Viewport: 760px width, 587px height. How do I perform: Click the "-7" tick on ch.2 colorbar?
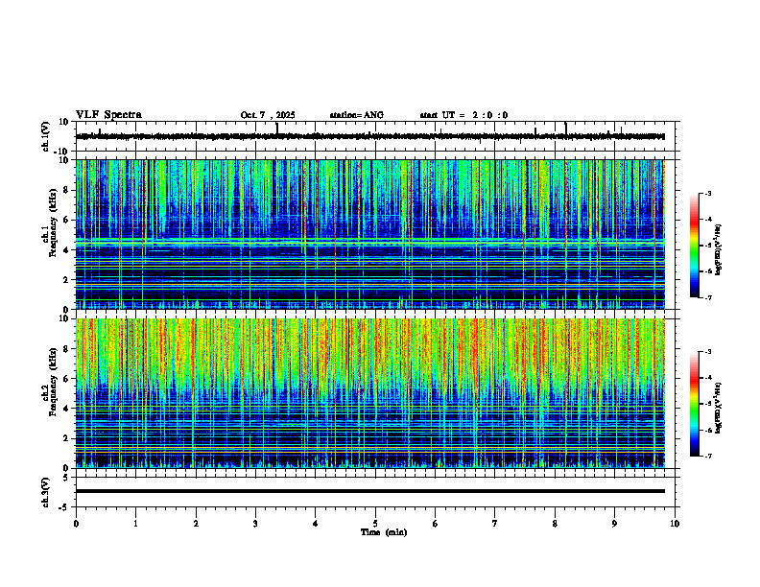[707, 456]
